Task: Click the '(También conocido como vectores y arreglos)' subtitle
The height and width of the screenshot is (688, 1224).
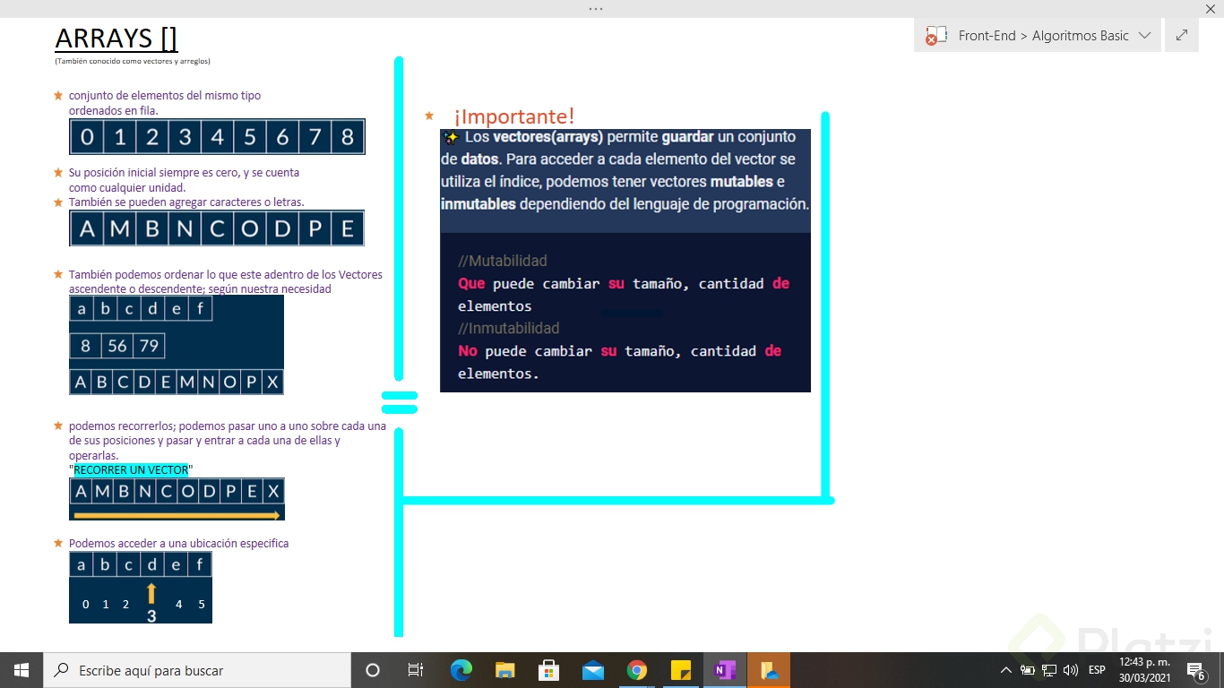Action: 133,62
